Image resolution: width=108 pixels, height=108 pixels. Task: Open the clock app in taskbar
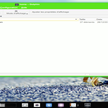25,105
